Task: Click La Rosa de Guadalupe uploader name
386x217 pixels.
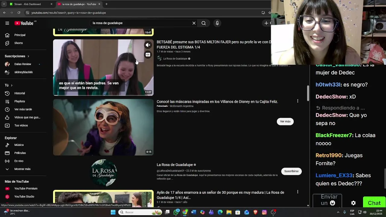Action: point(175,59)
